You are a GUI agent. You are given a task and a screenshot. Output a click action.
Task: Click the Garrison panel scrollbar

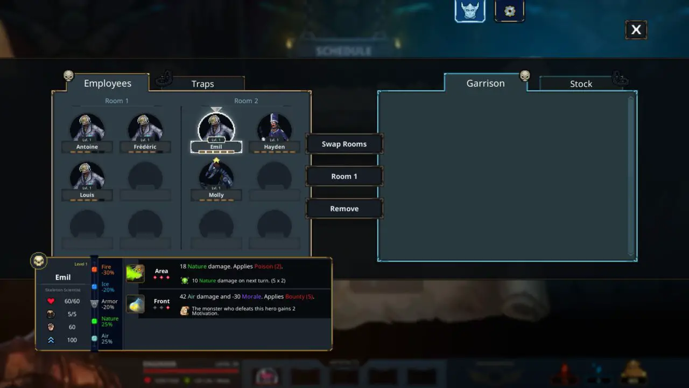point(631,176)
